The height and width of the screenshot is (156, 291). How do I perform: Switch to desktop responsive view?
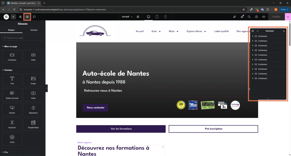148,17
